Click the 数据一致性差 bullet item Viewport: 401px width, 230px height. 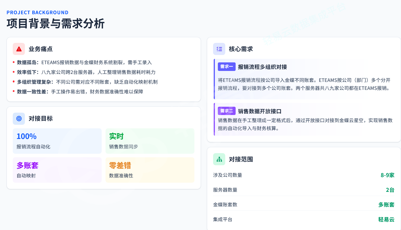point(80,92)
